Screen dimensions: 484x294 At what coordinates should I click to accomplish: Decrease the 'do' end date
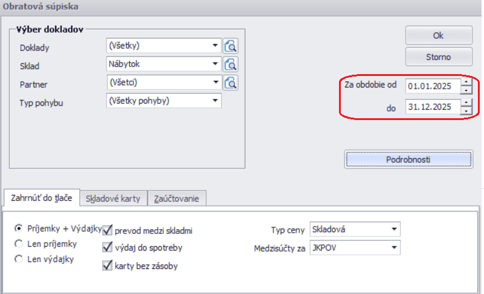467,111
